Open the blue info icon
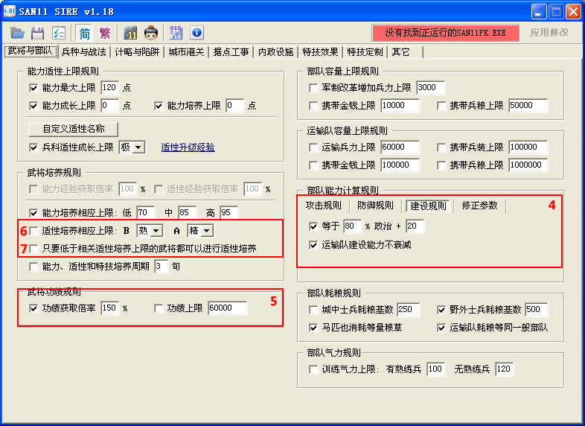585x426 pixels. tap(196, 33)
